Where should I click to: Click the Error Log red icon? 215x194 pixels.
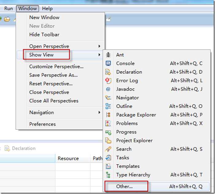pyautogui.click(x=108, y=80)
